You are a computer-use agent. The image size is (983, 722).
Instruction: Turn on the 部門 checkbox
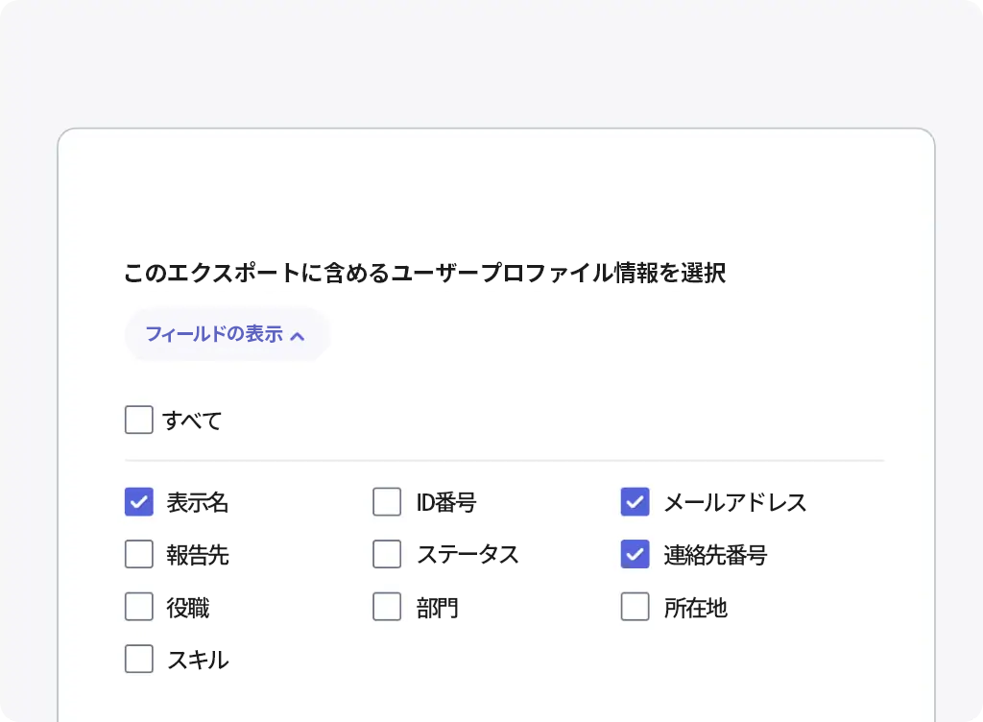coord(387,607)
